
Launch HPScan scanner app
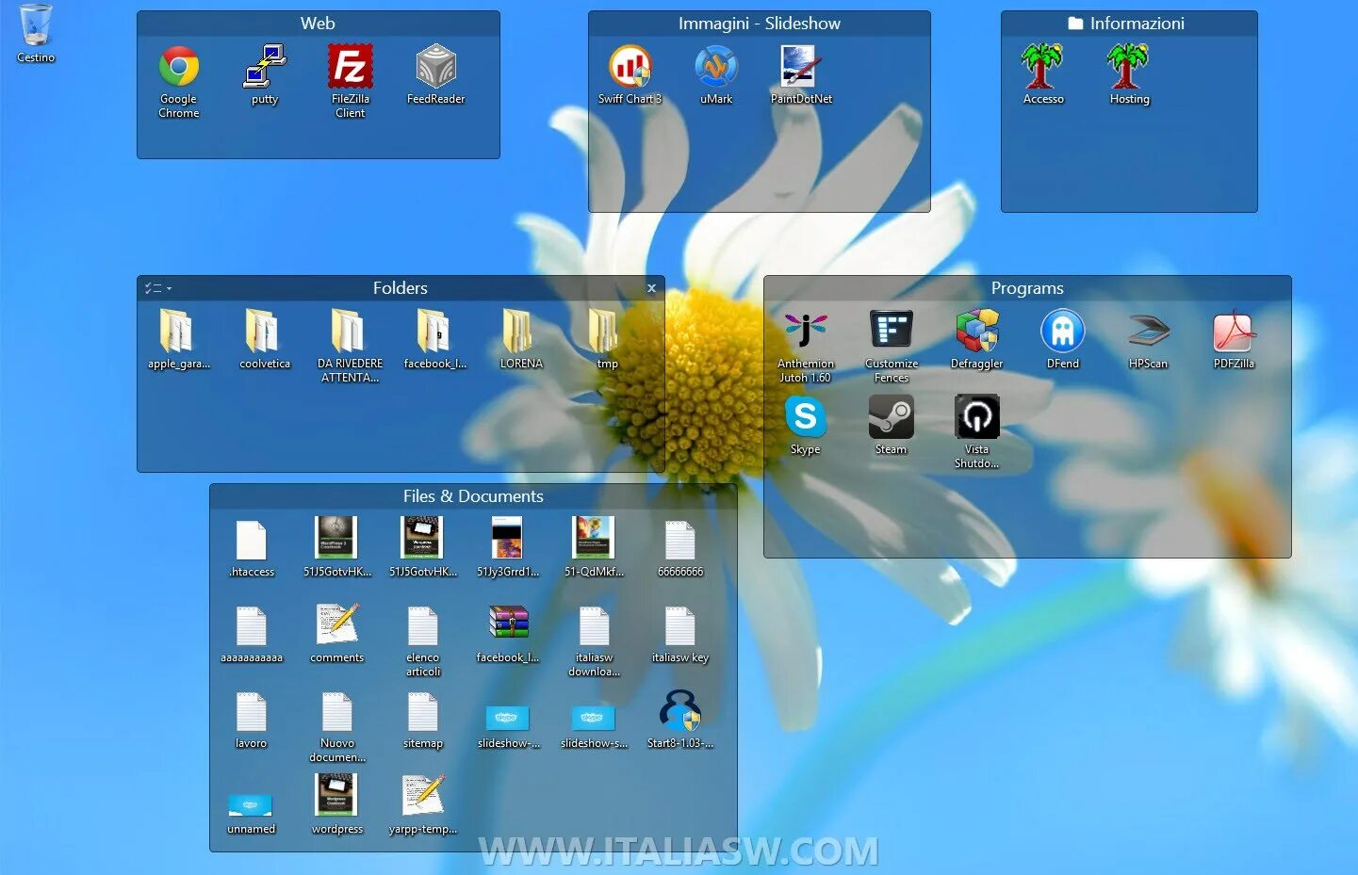1149,339
